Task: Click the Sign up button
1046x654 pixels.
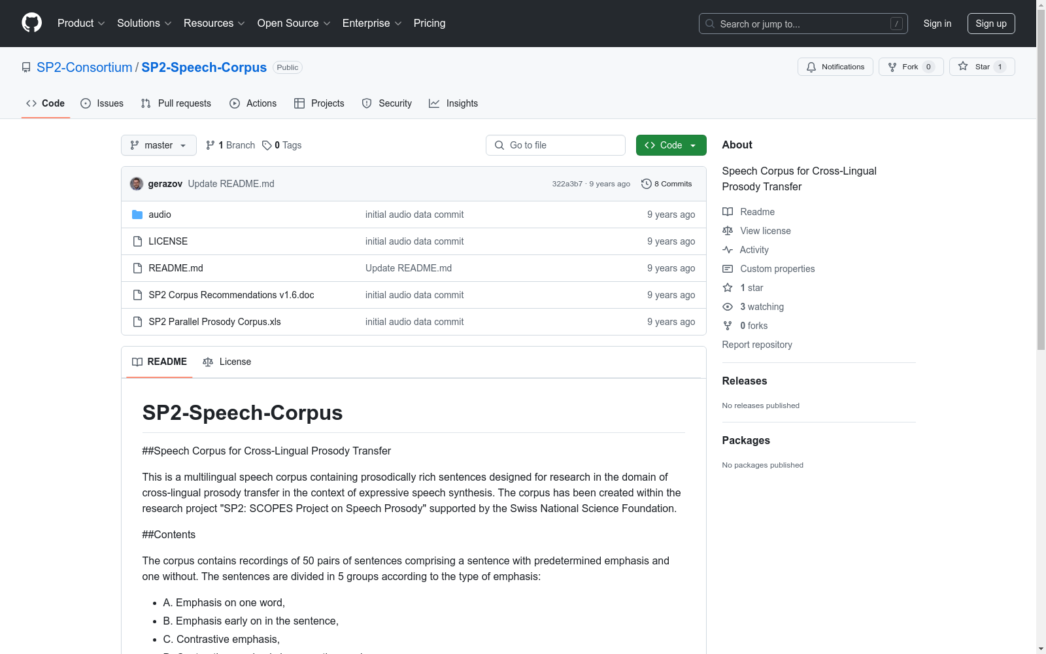Action: [991, 24]
